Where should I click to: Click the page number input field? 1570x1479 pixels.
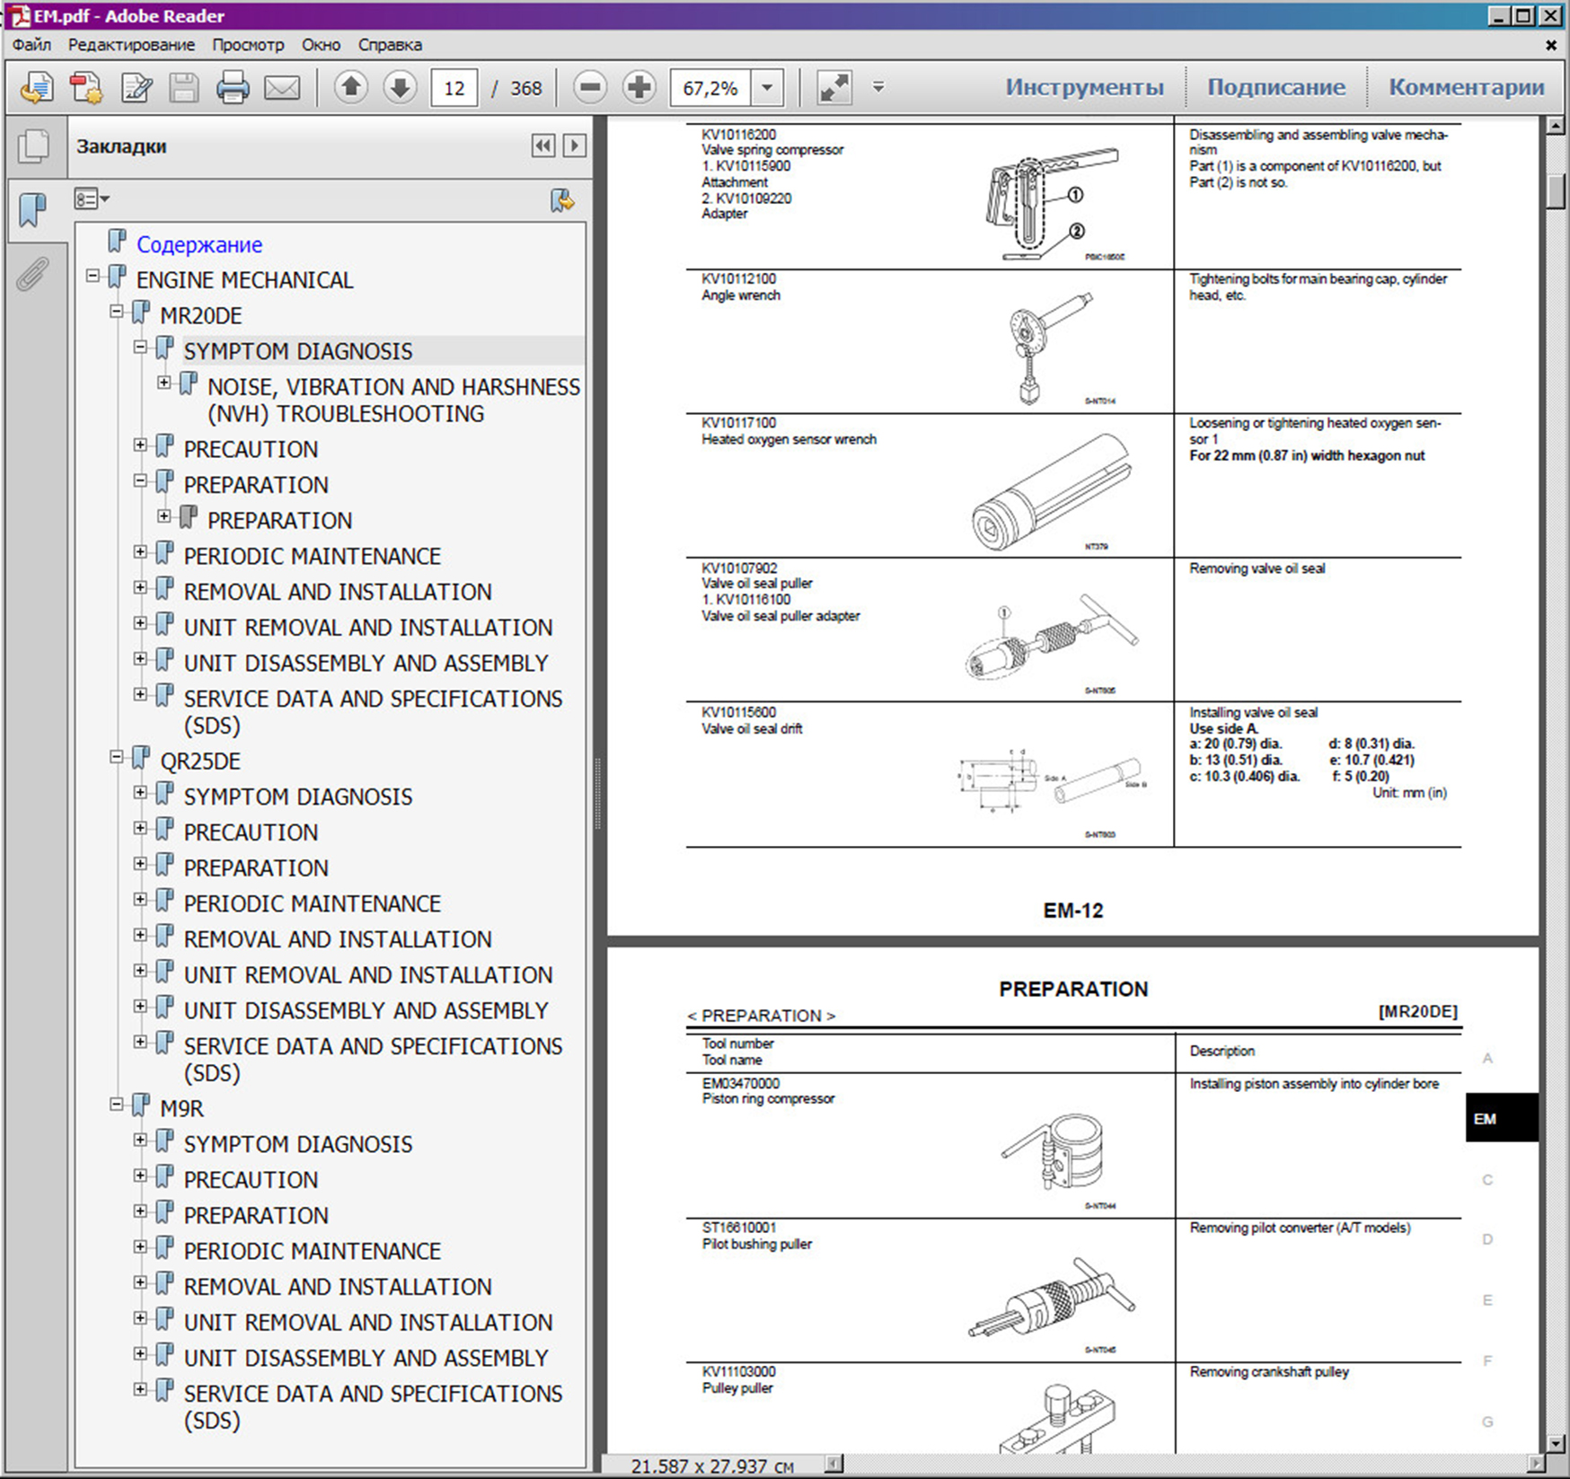pyautogui.click(x=454, y=88)
